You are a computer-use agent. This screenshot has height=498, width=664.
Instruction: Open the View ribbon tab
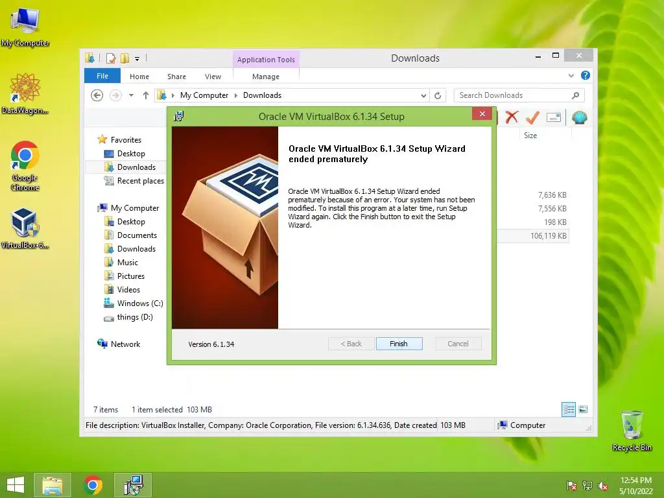[x=213, y=77]
